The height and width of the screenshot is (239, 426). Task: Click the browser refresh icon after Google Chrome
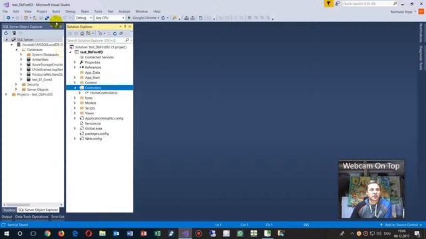coord(163,18)
